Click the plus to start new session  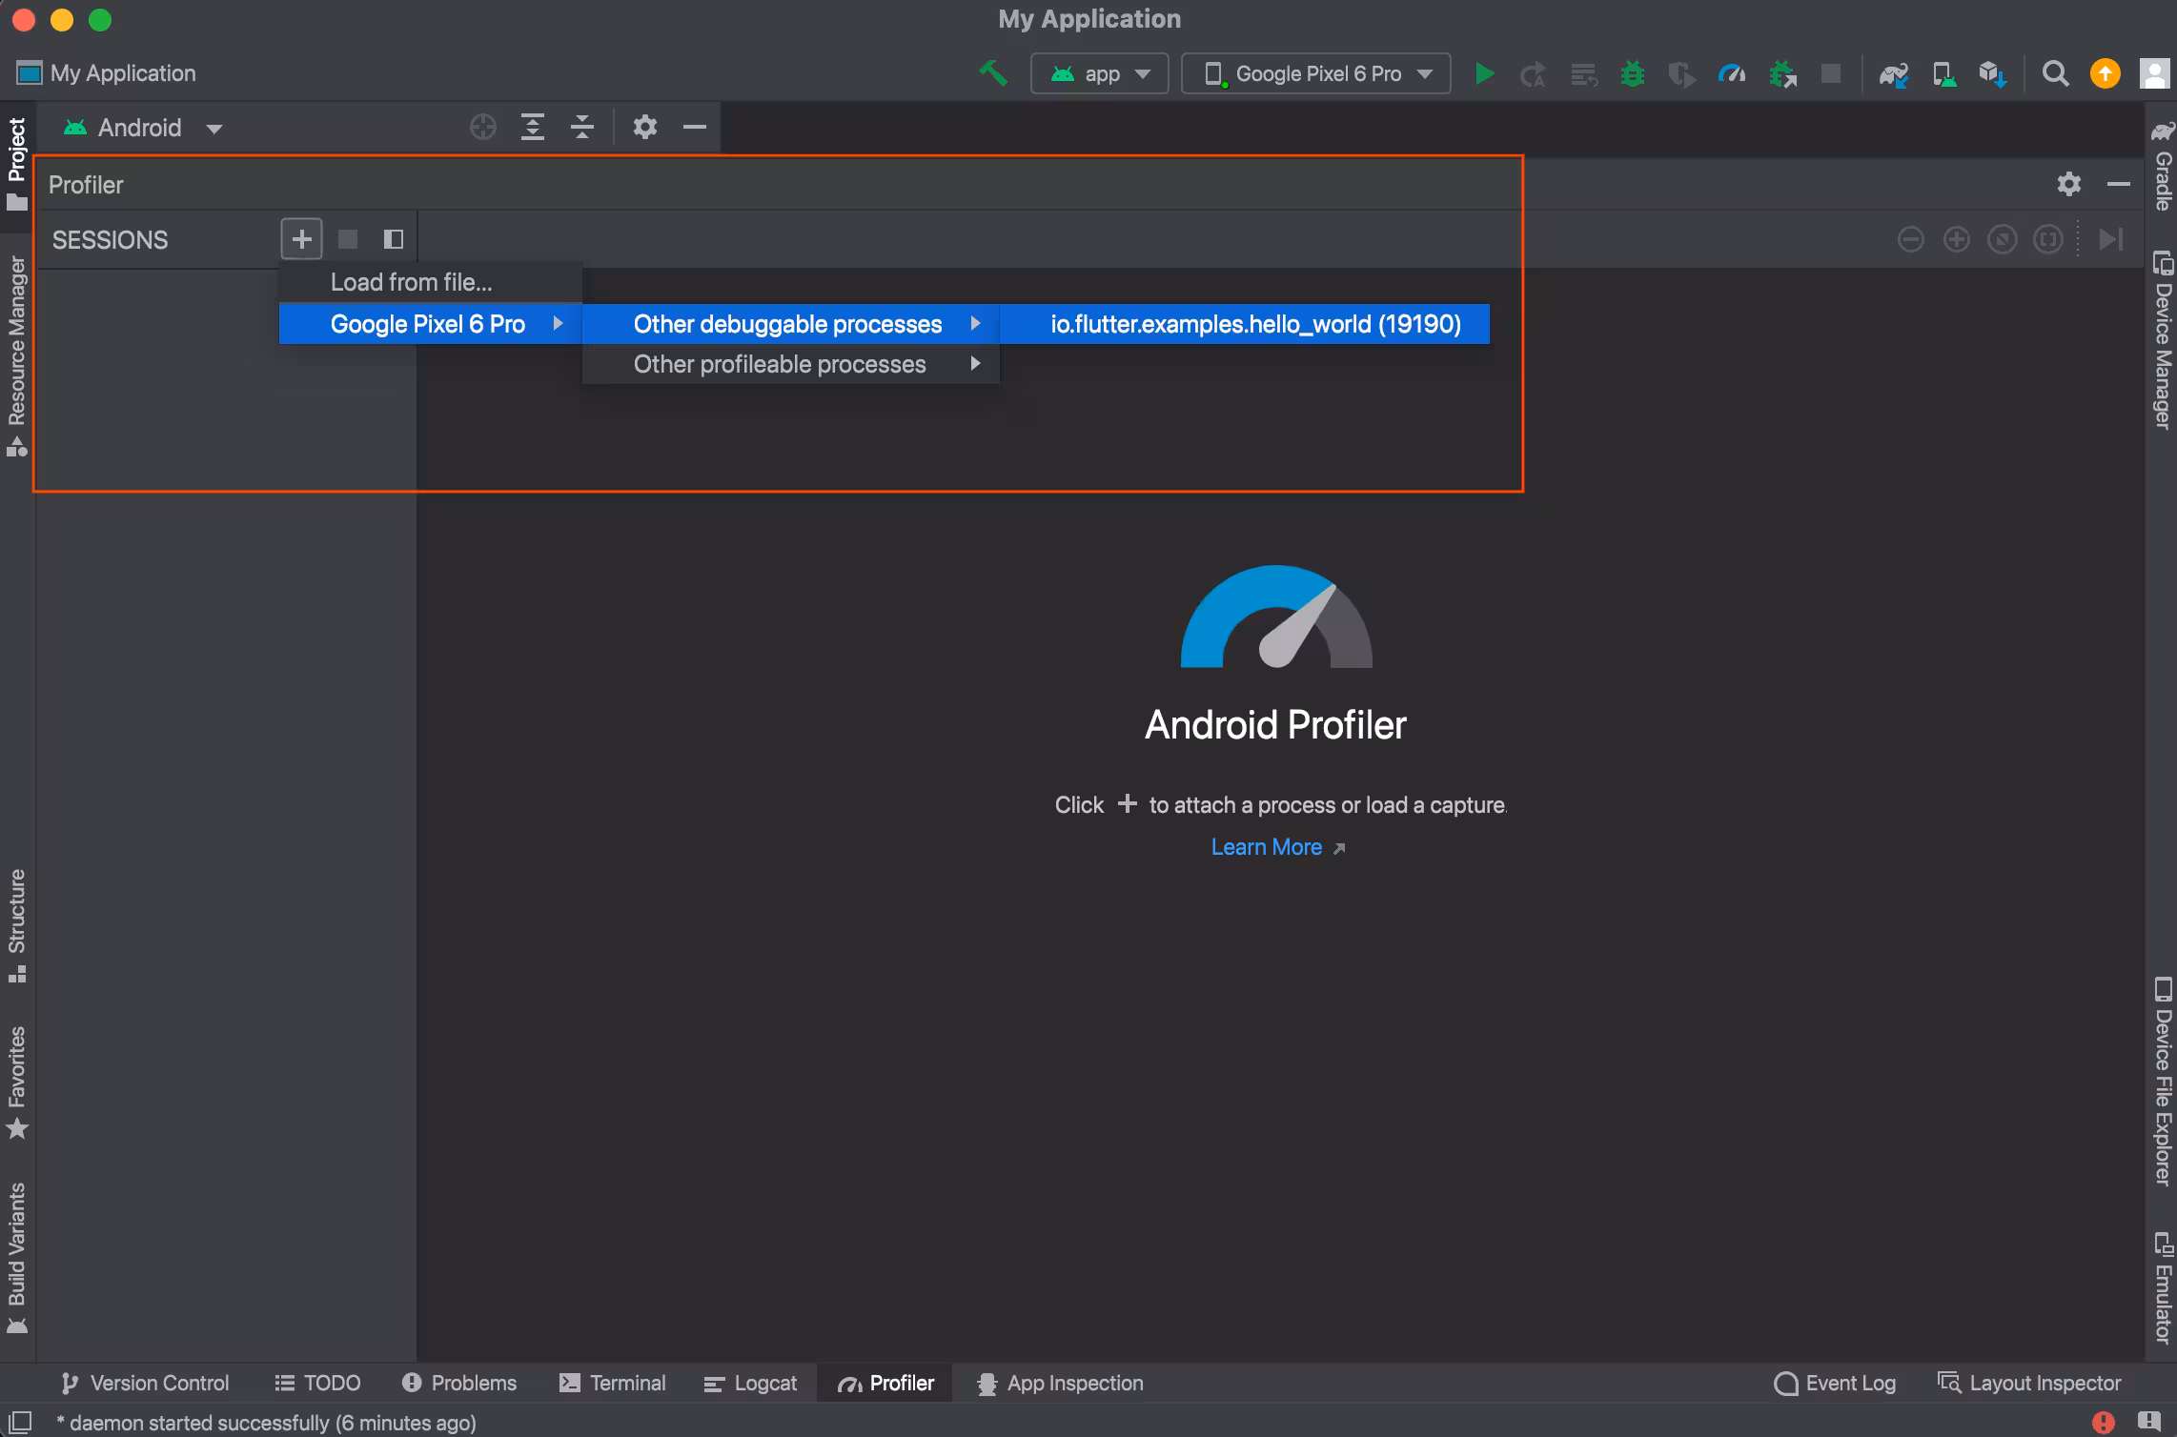pos(301,239)
